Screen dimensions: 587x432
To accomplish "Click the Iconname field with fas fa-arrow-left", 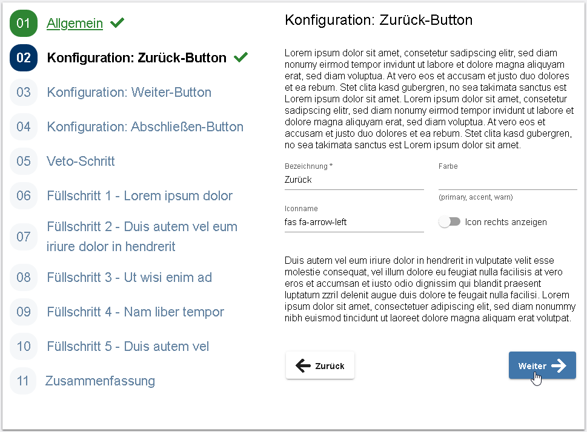I will [354, 222].
